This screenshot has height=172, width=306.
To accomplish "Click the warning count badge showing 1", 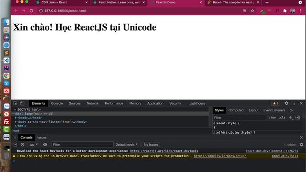I will [x=275, y=103].
